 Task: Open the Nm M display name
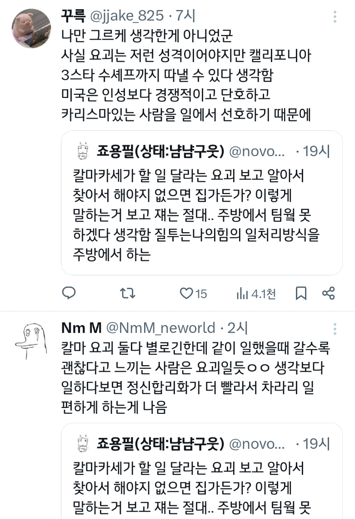click(81, 328)
